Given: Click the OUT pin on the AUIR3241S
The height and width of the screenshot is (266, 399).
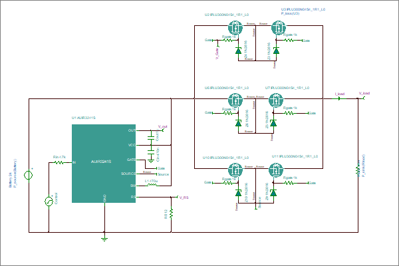Looking at the screenshot, I should coord(132,130).
